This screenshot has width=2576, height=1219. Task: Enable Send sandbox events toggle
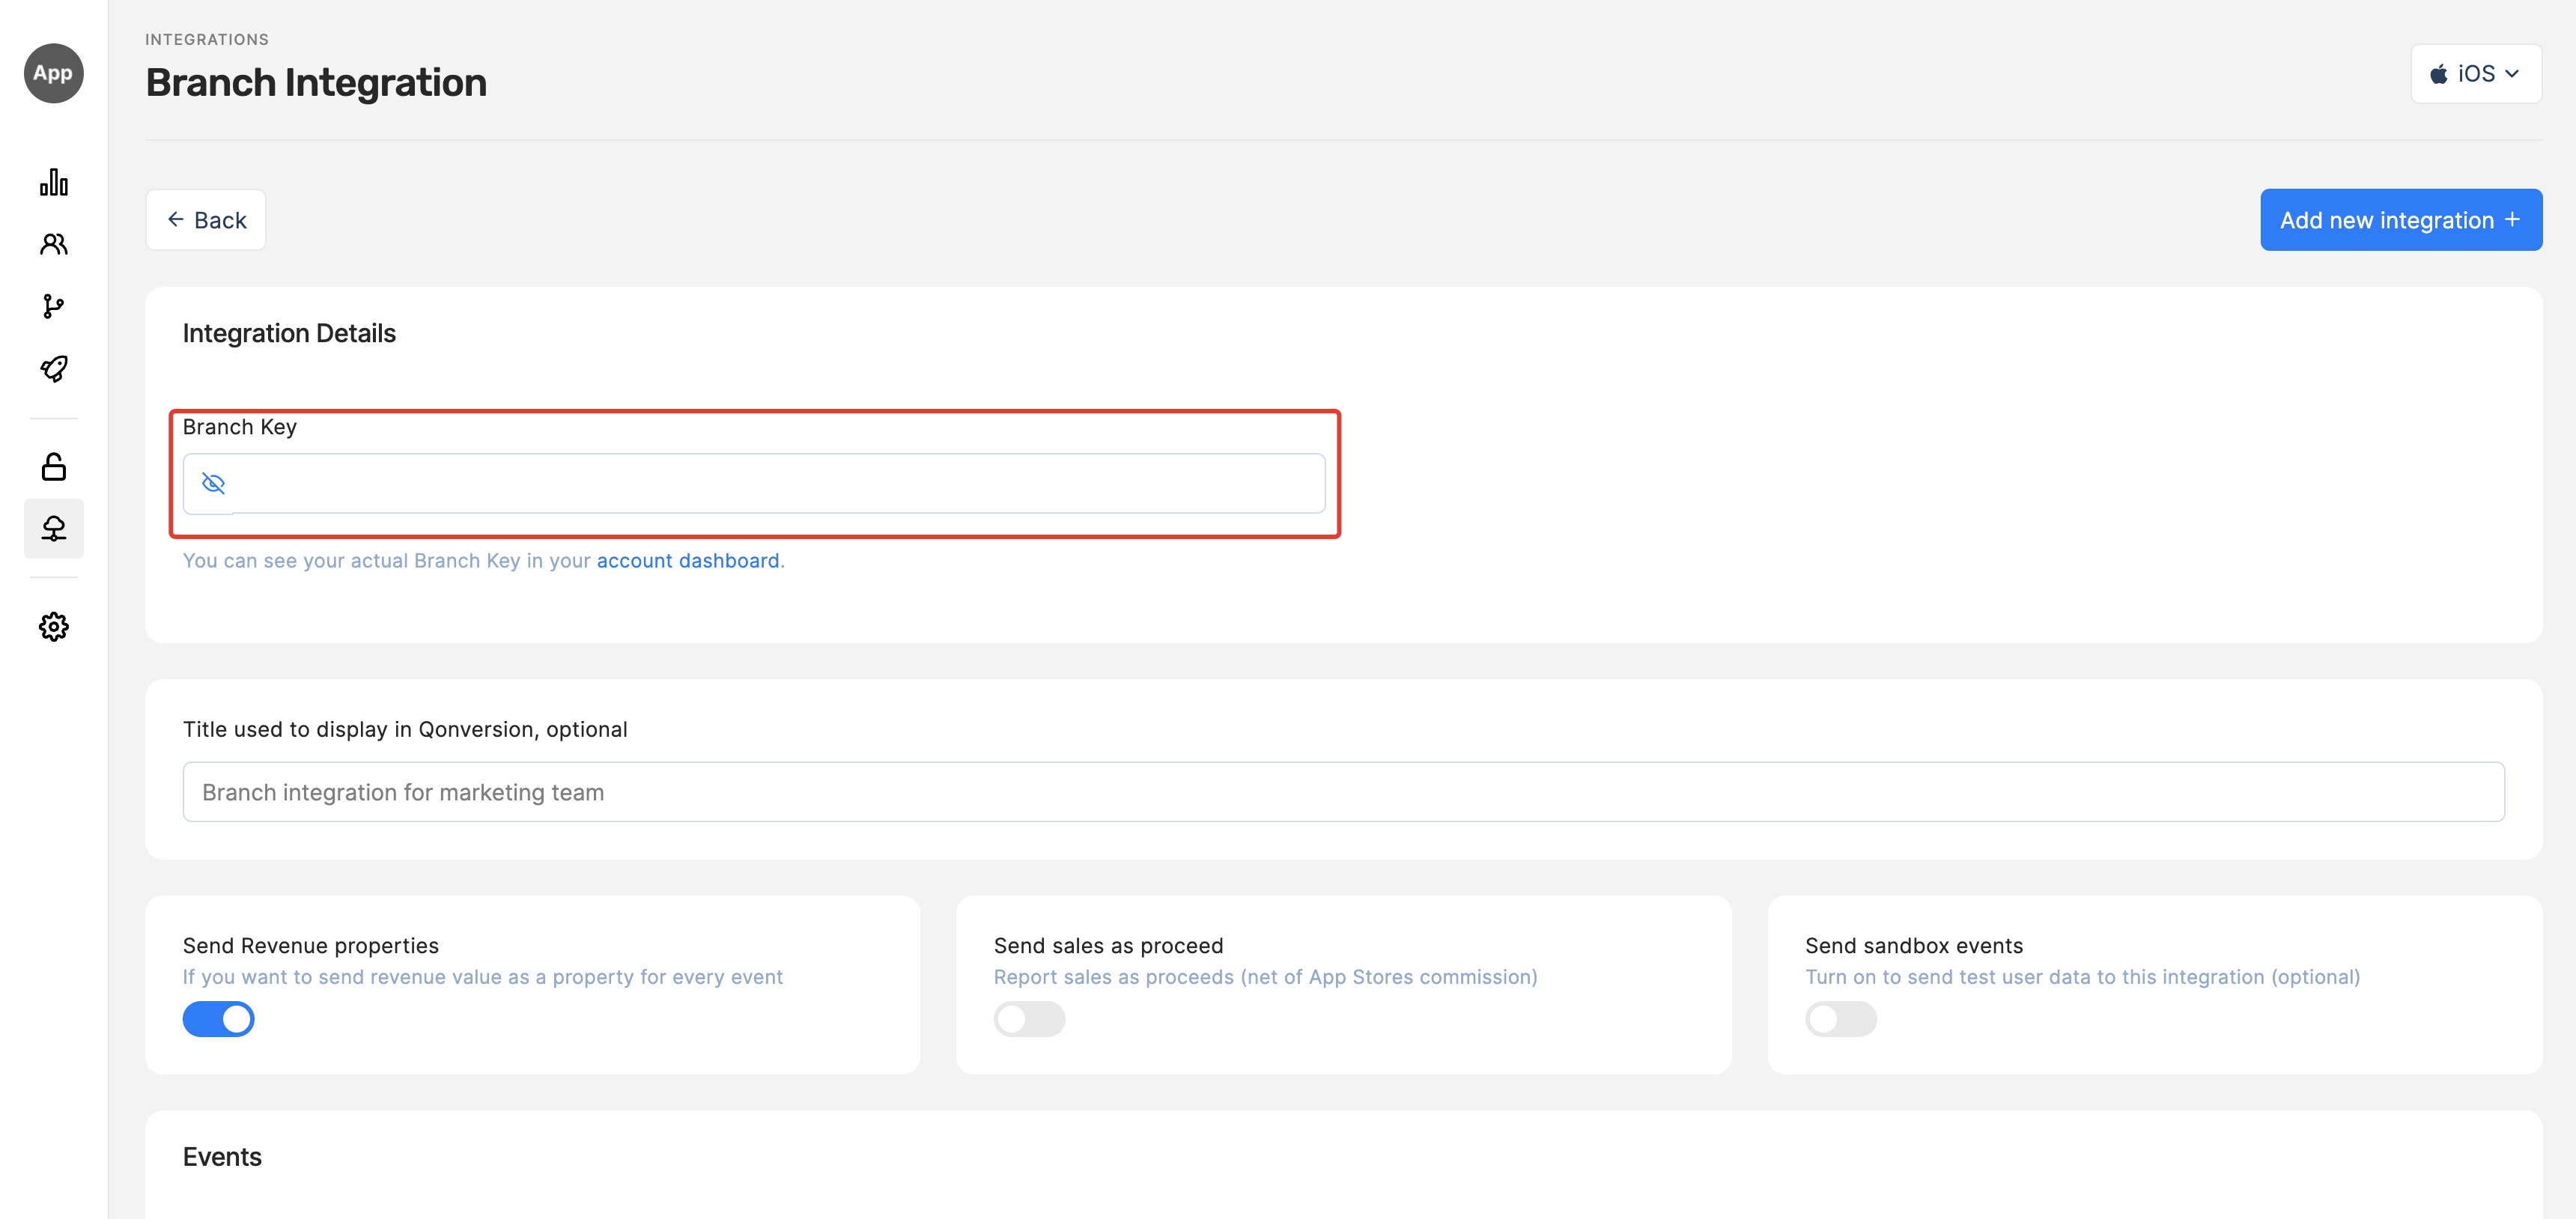pos(1840,1019)
